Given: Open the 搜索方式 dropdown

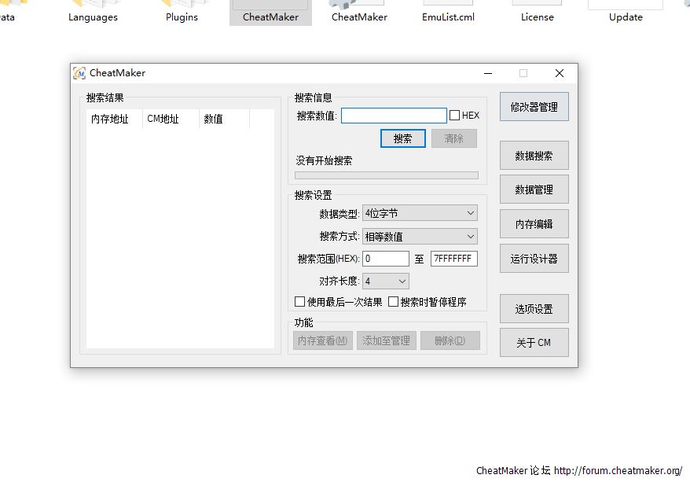Looking at the screenshot, I should 420,236.
